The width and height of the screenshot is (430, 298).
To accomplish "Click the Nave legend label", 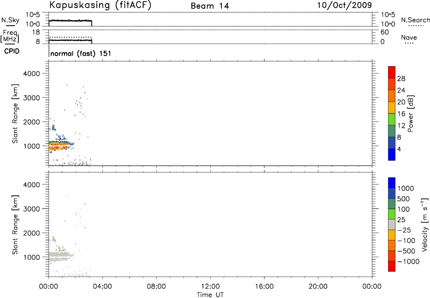I will pos(409,38).
